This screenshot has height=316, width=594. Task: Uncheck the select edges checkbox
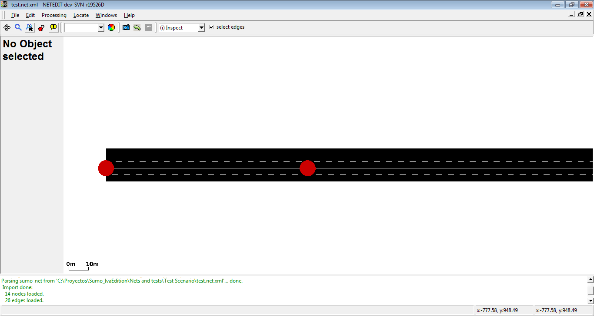[x=211, y=27]
